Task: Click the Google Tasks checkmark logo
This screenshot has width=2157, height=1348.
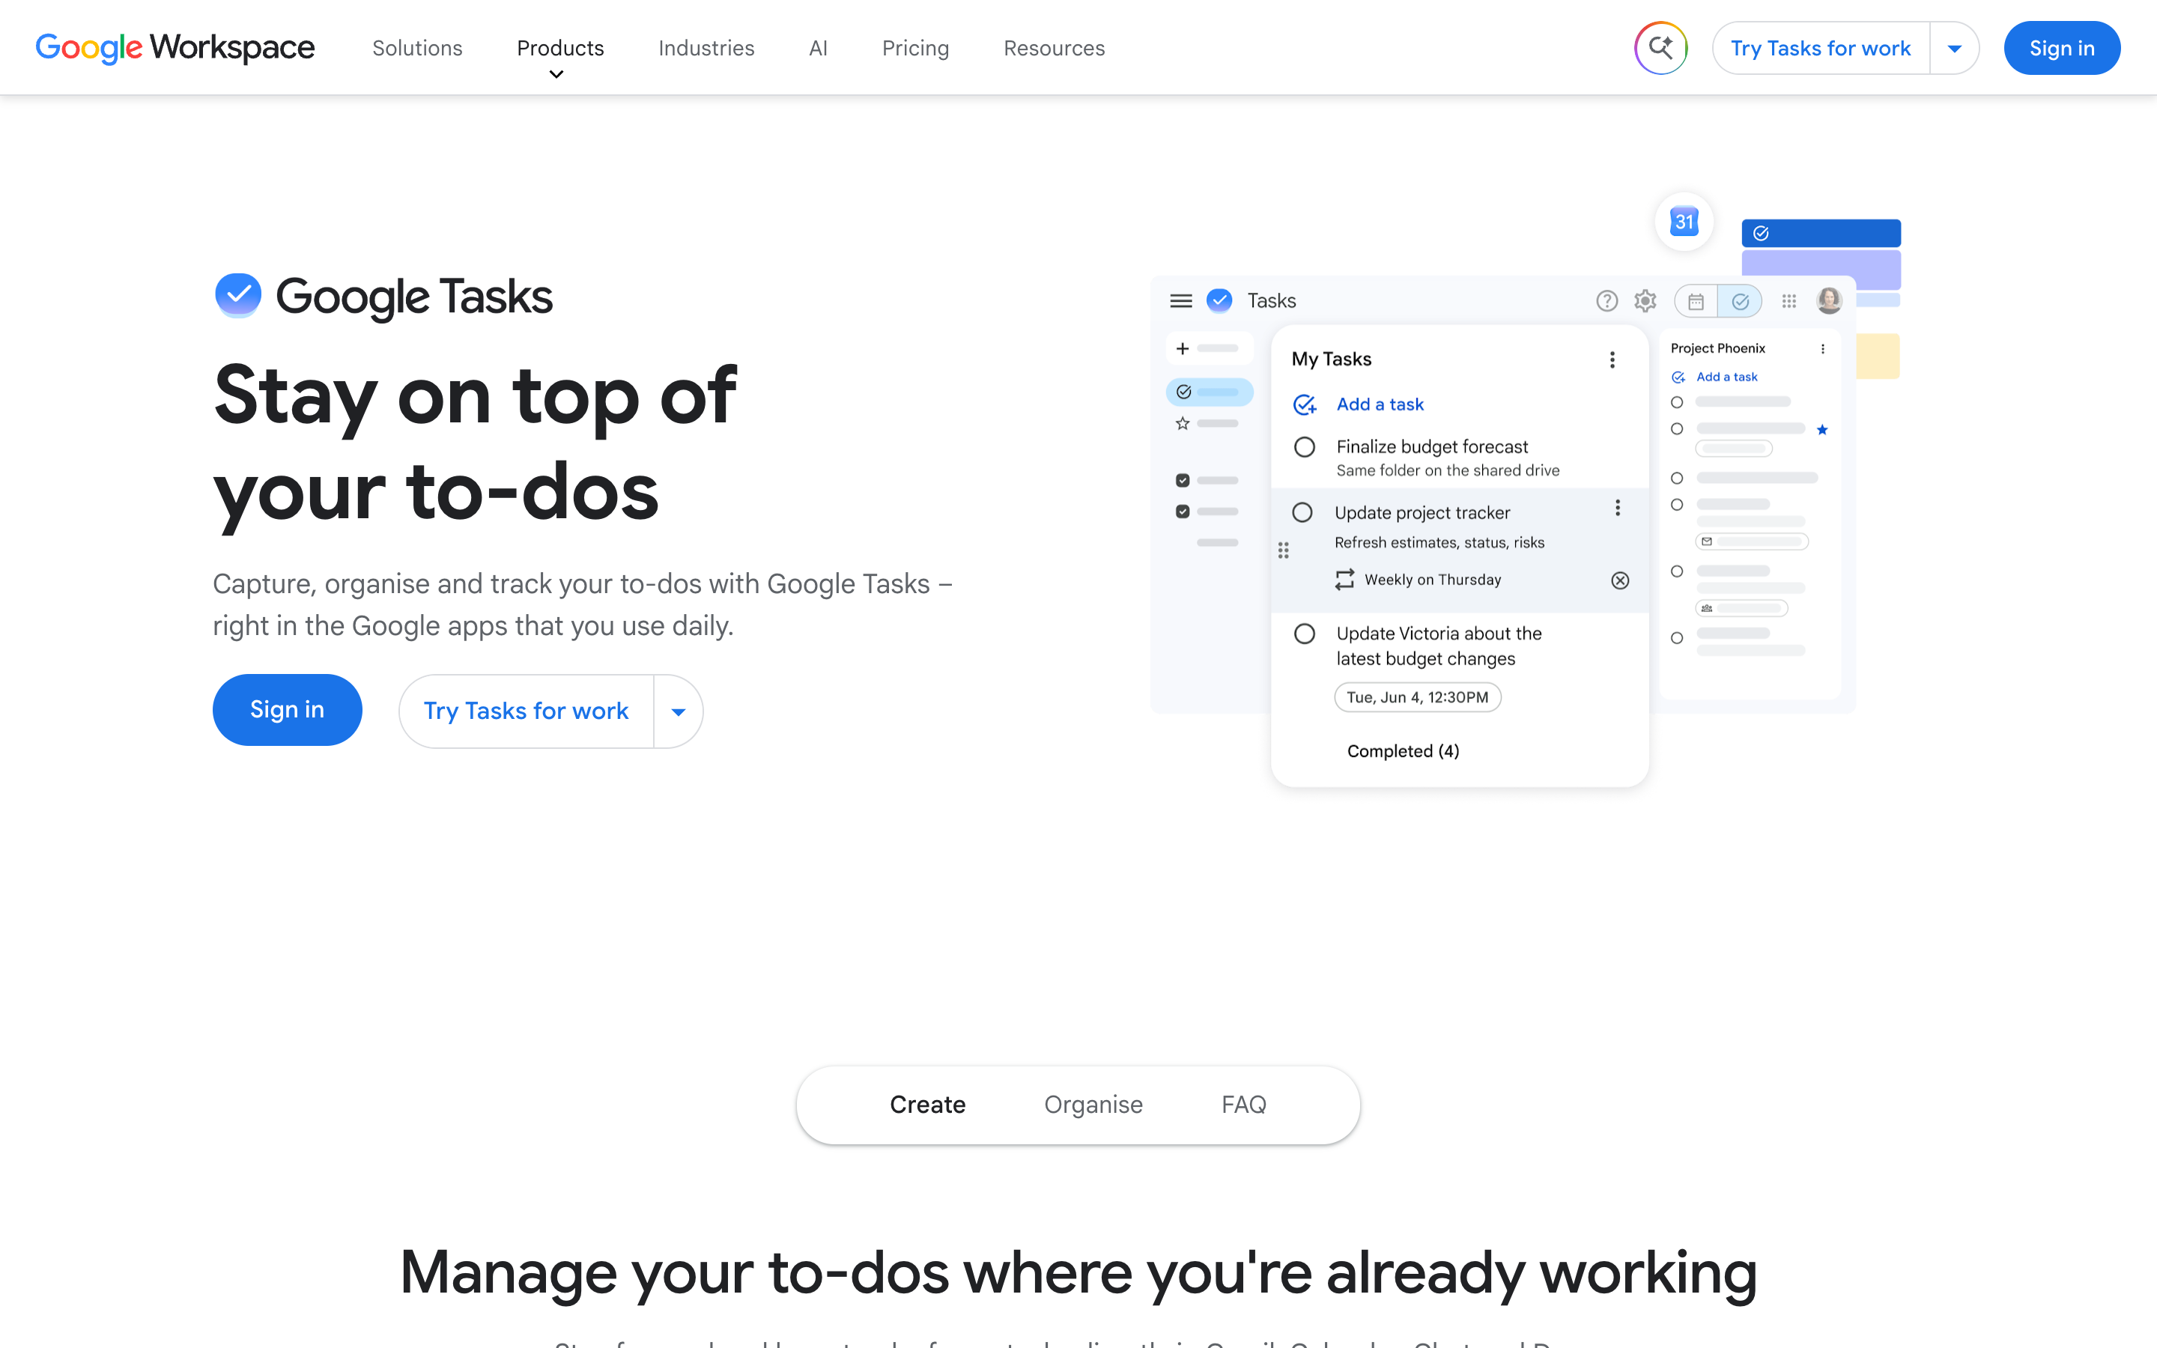Action: [x=238, y=295]
